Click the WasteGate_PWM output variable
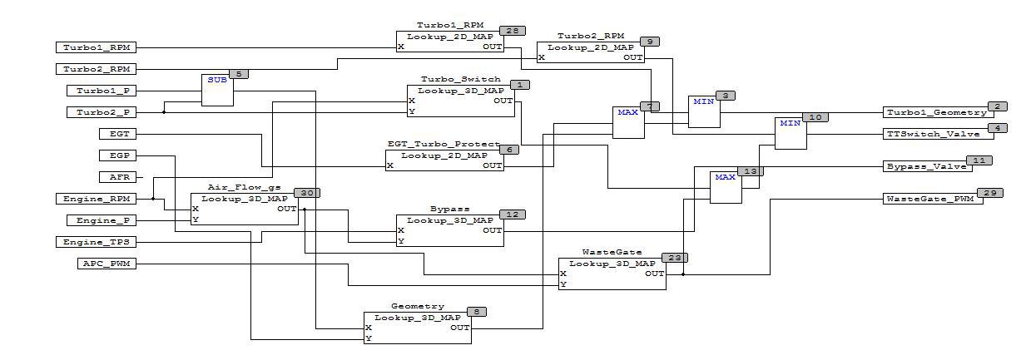The width and height of the screenshot is (1016, 360). (932, 200)
